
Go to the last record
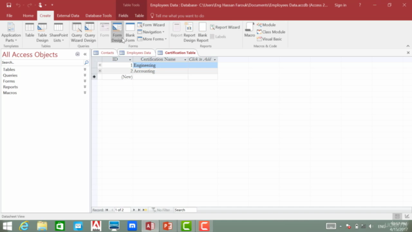tap(139, 210)
